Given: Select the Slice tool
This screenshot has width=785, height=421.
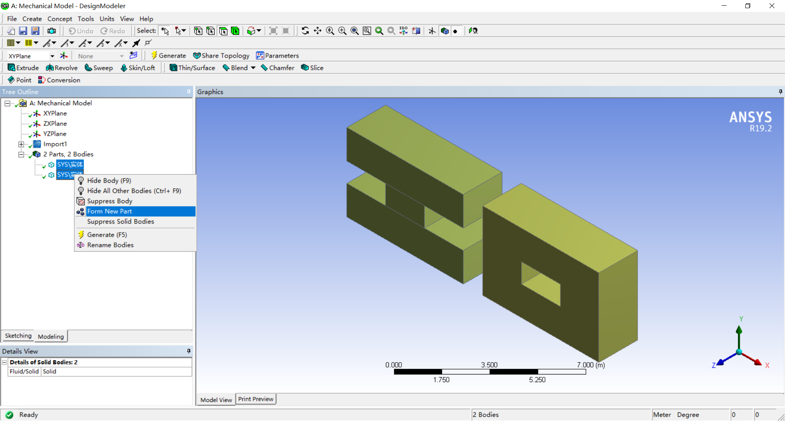Looking at the screenshot, I should (312, 68).
